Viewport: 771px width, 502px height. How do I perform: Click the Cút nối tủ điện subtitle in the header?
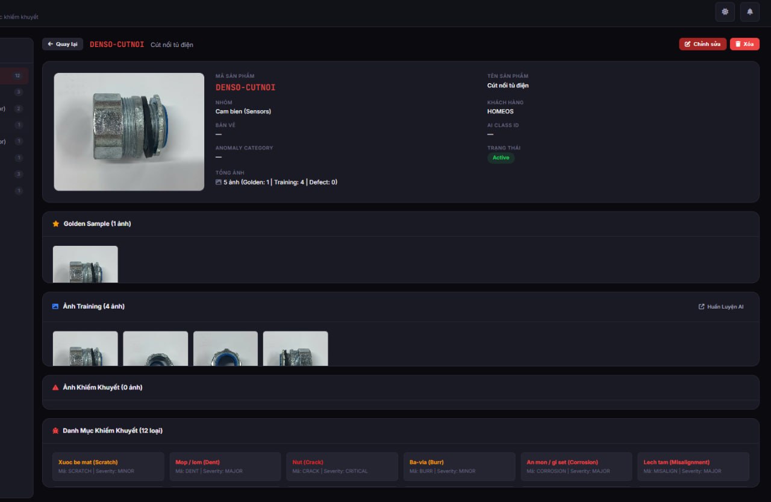(172, 45)
